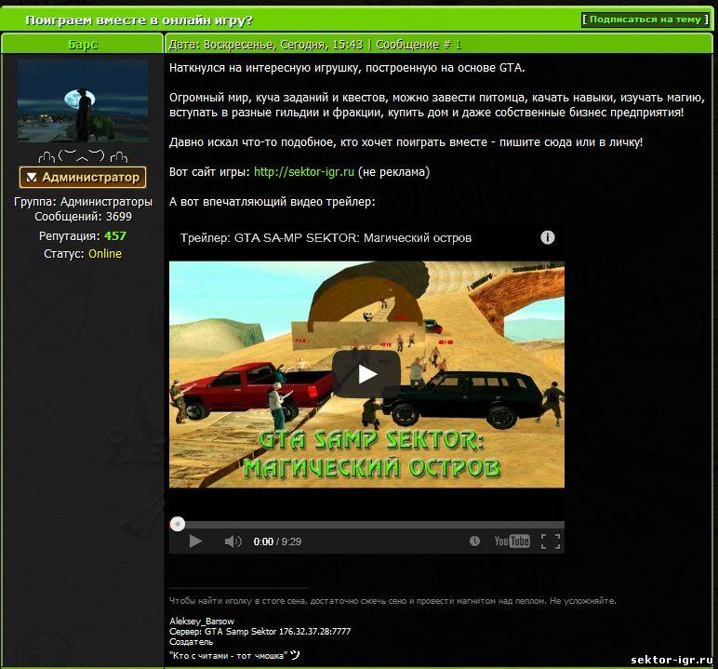Click the topic title 'Поиграем вместе в онлайн игру?'
Screen dimensions: 718x669
pos(139,20)
